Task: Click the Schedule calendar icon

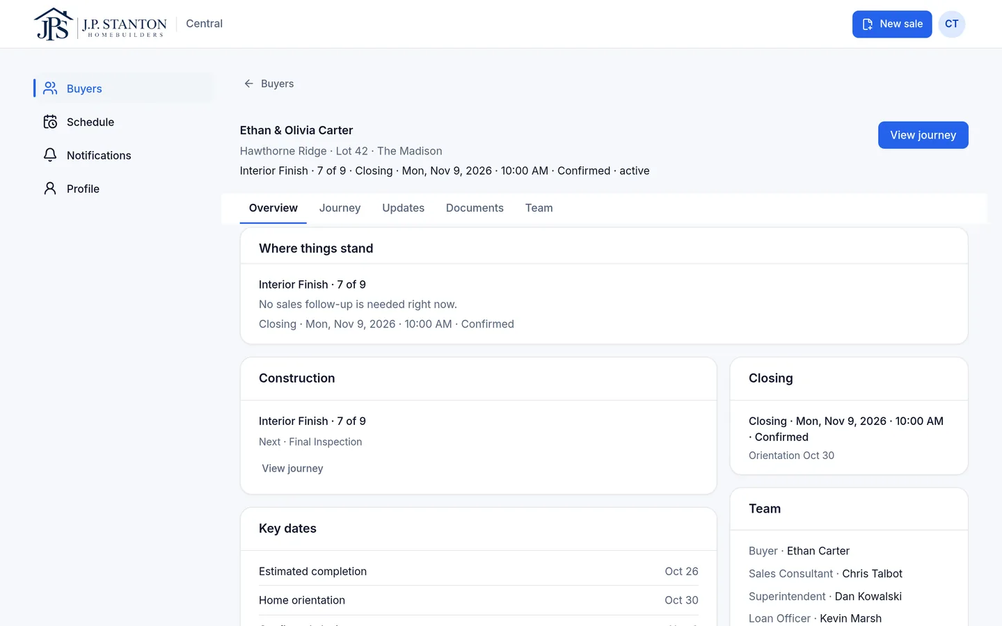Action: click(50, 122)
